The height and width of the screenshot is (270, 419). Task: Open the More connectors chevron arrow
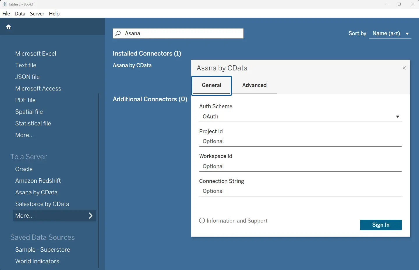click(x=91, y=216)
